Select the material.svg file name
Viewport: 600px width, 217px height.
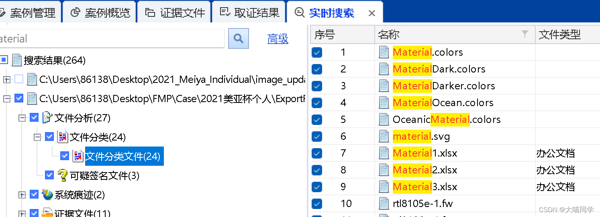click(x=421, y=137)
